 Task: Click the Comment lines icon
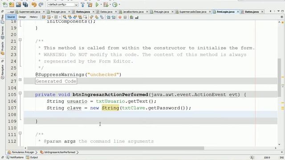coord(131,17)
